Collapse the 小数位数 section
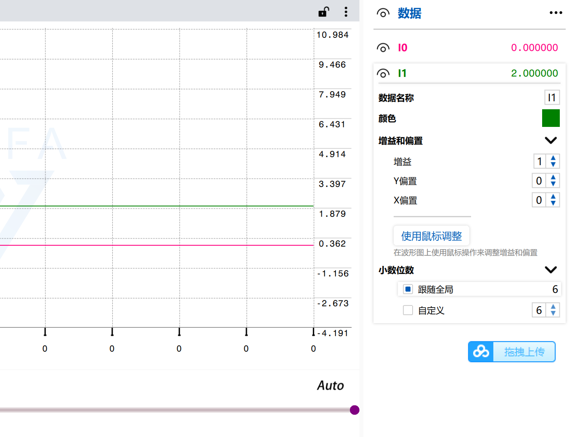The image size is (572, 437). pos(551,269)
